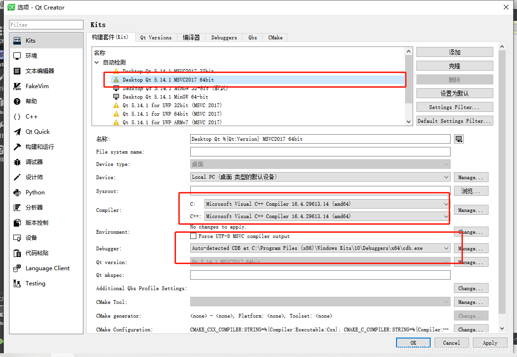517x357 pixels.
Task: Click Change... for CMake Configuration
Action: 471,330
